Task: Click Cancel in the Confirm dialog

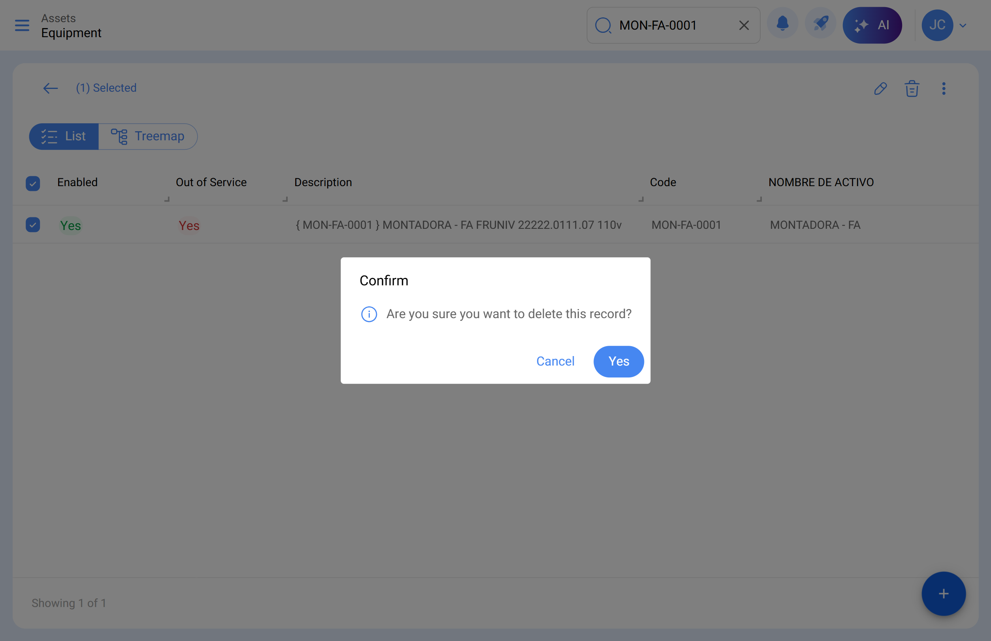Action: tap(555, 361)
